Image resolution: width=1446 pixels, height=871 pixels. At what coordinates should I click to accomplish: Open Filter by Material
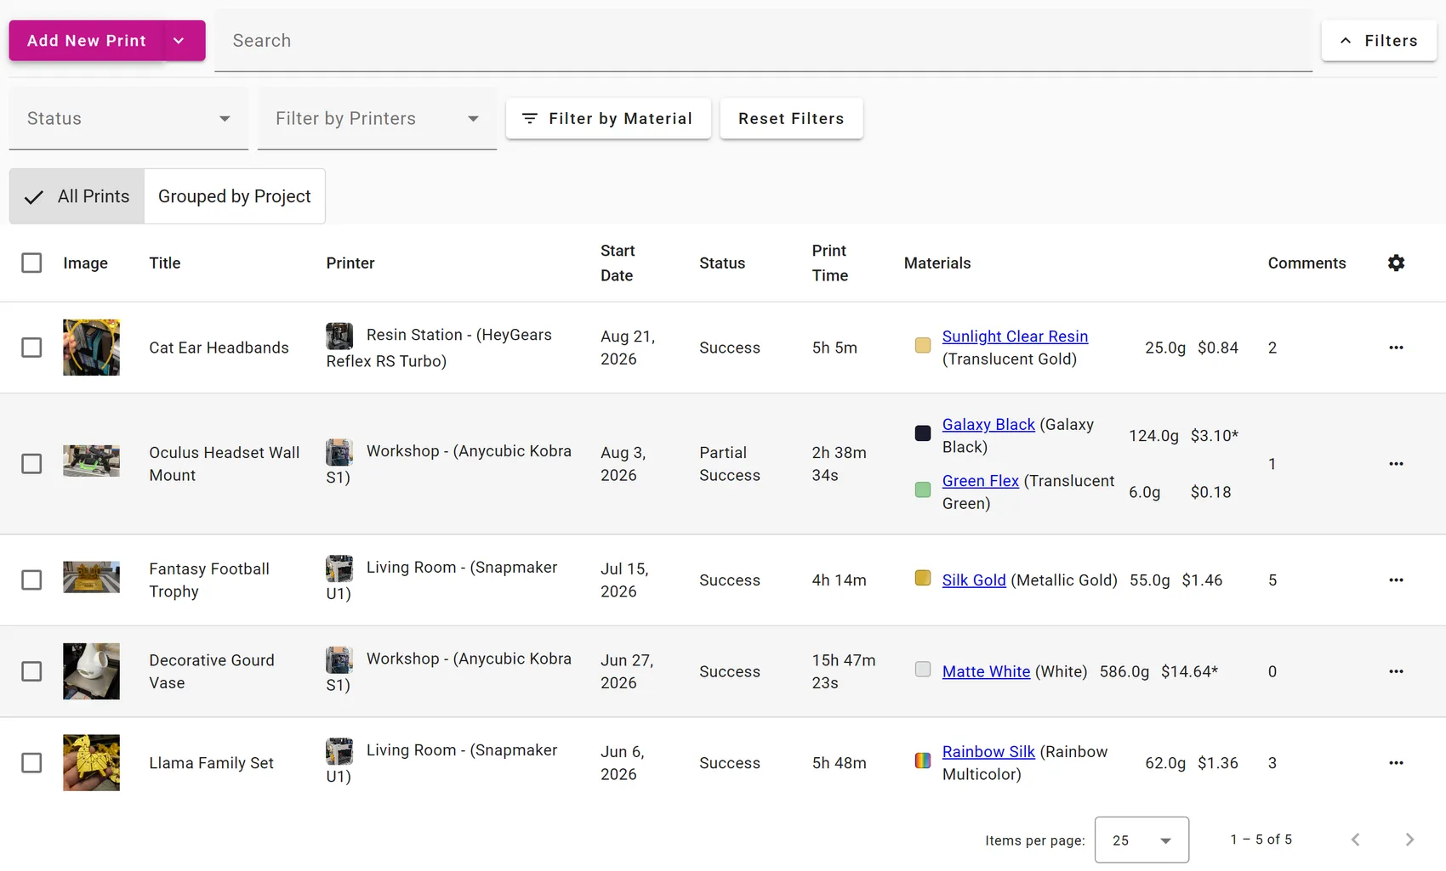(x=608, y=119)
